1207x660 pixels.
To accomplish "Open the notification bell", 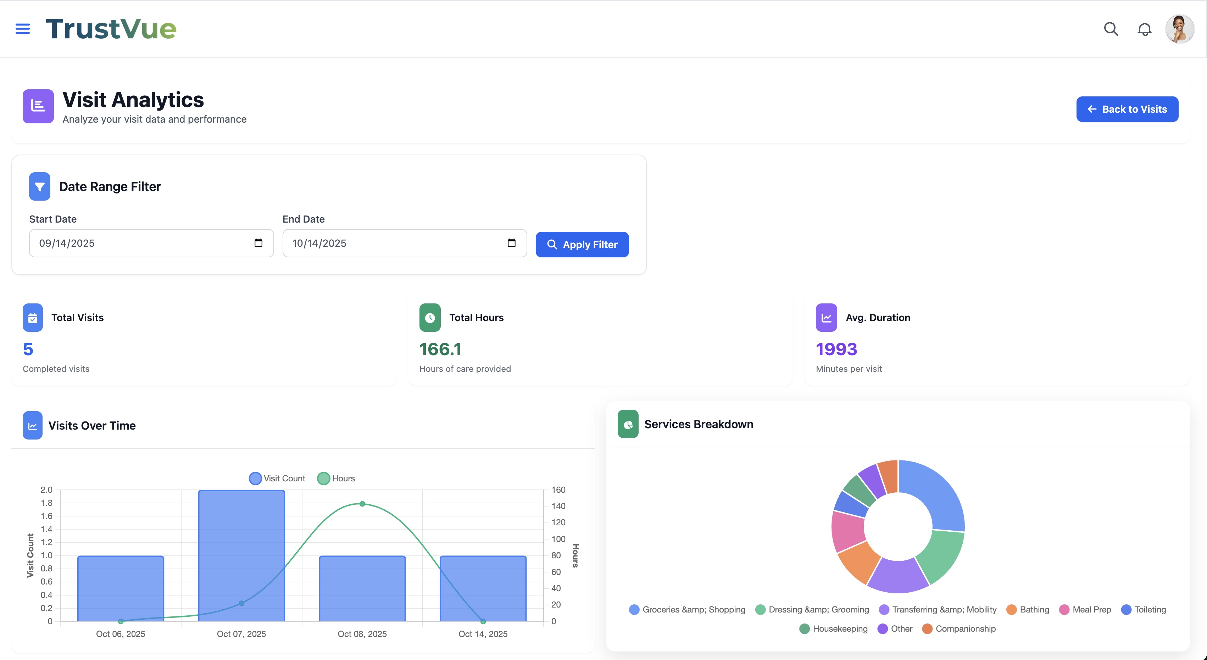I will tap(1145, 29).
